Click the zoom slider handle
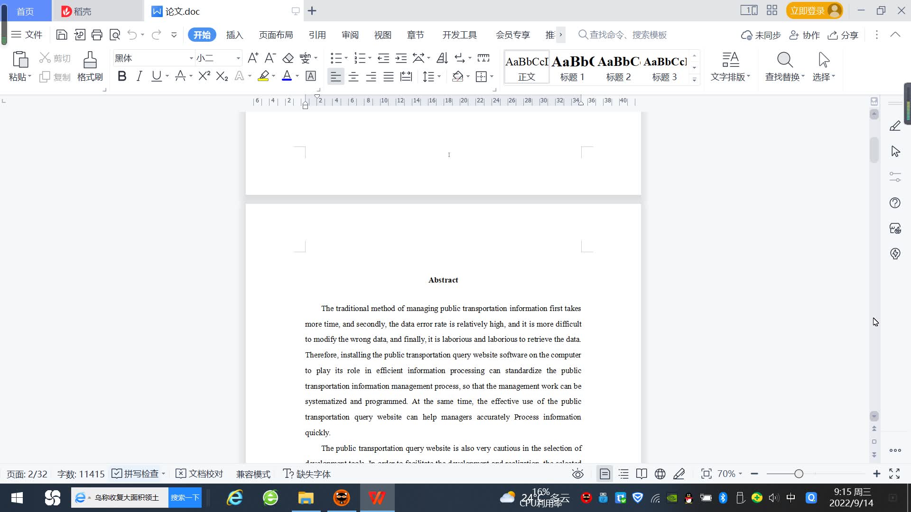Screen dimensions: 911x512 point(799,474)
